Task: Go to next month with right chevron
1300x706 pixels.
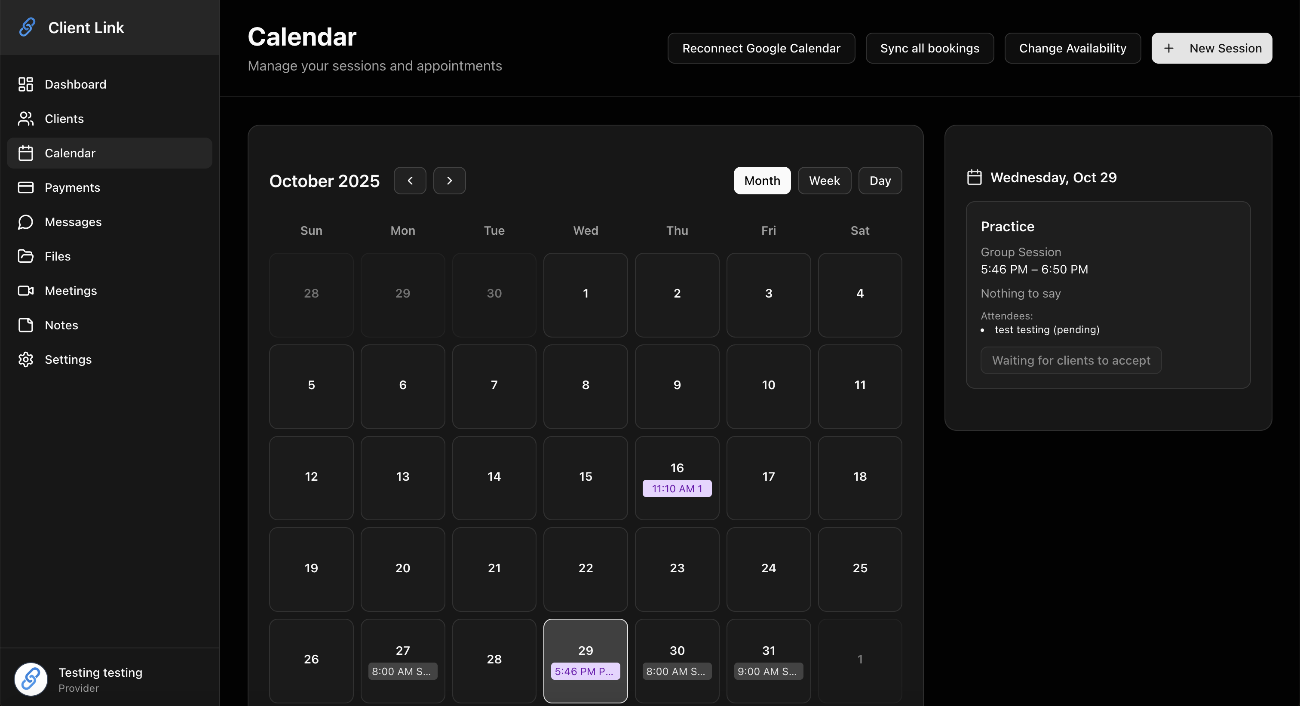Action: click(x=449, y=181)
